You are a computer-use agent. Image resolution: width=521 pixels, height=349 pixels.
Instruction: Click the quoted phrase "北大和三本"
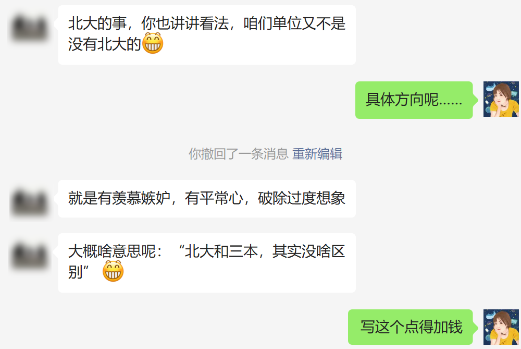click(221, 251)
